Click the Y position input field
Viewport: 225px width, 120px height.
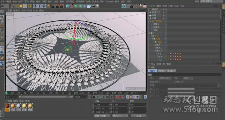102,108
